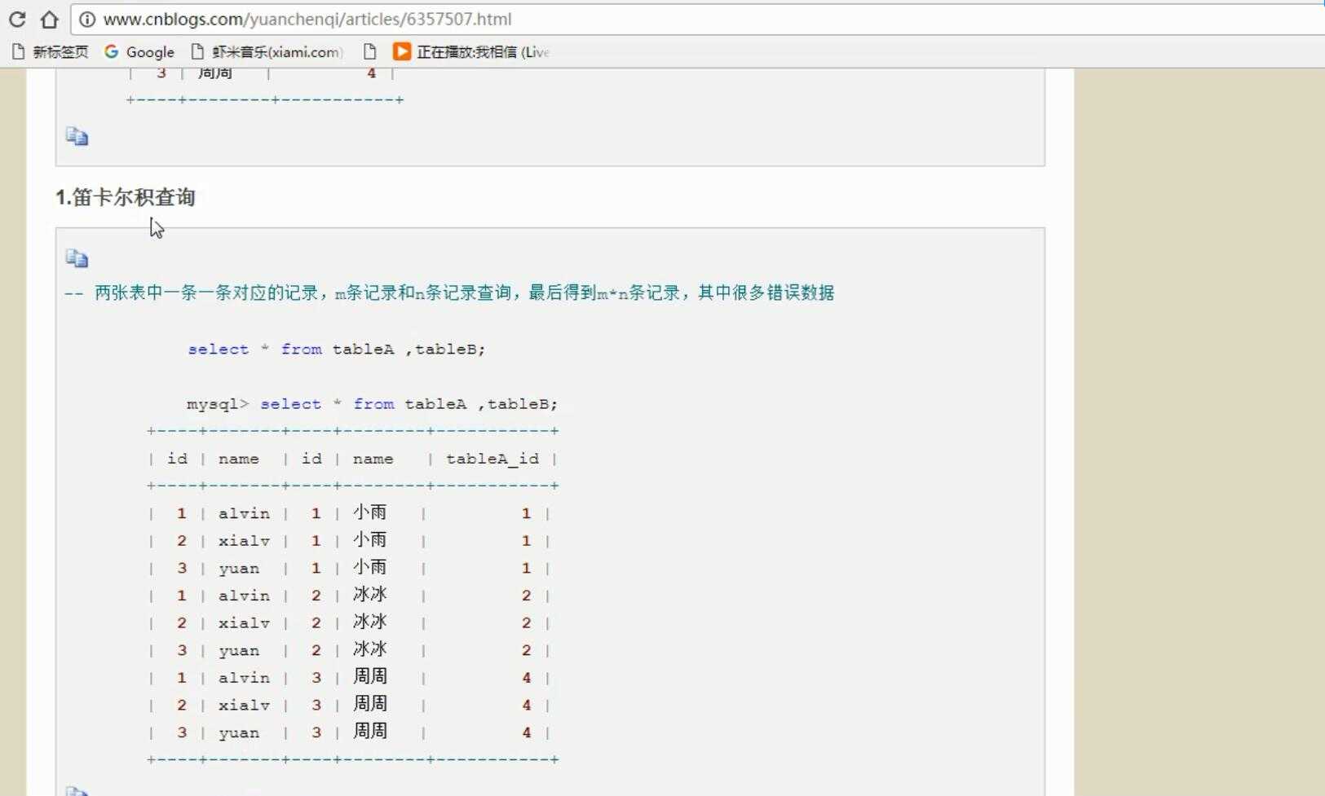Click the first 冰冰 name cell
1325x796 pixels.
point(369,595)
